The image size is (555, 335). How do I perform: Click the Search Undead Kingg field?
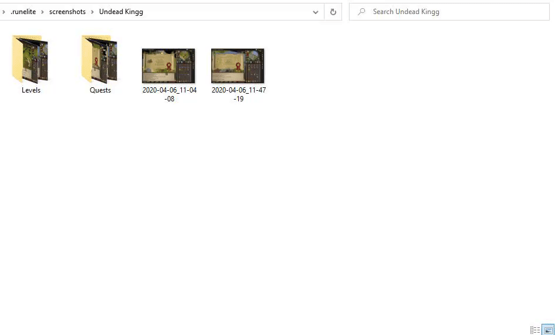tap(449, 12)
